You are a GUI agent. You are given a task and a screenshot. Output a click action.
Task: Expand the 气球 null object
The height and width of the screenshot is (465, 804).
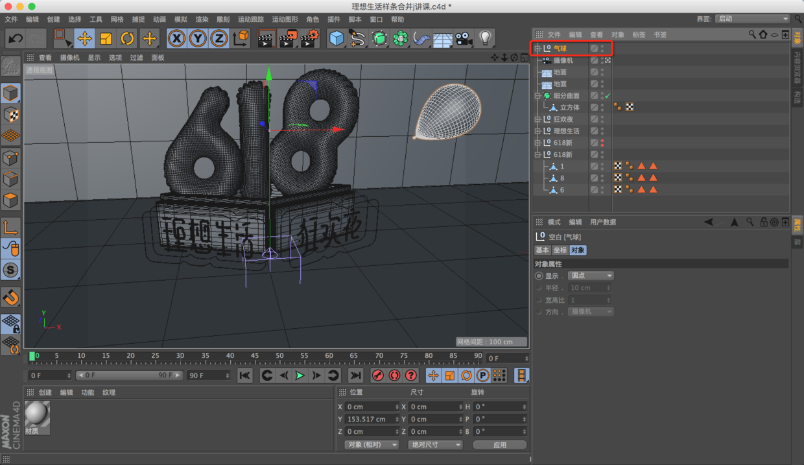(x=538, y=49)
